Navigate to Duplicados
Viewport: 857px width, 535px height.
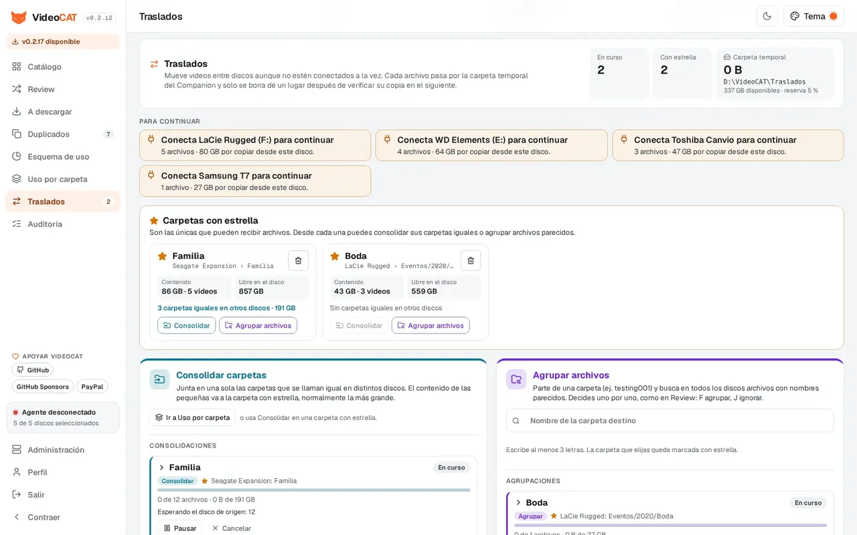(x=63, y=134)
